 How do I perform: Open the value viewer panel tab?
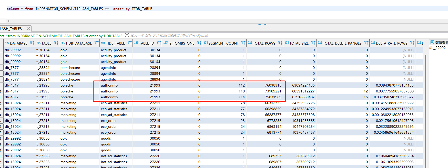pyautogui.click(x=439, y=43)
